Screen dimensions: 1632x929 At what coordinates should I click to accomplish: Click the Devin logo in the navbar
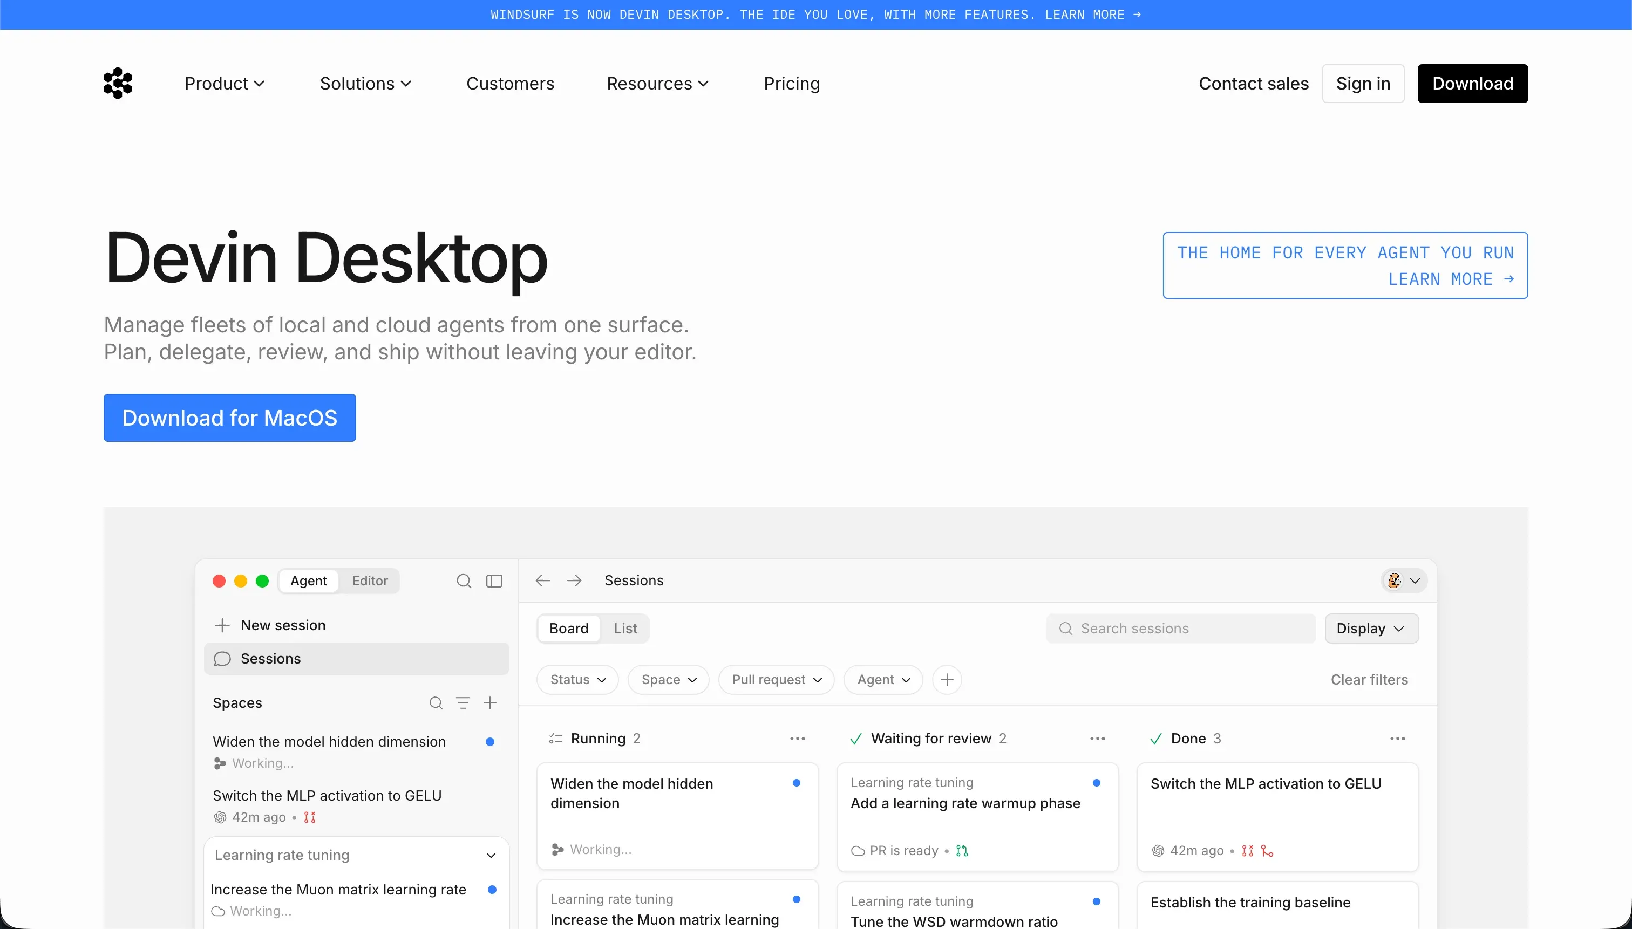[118, 83]
